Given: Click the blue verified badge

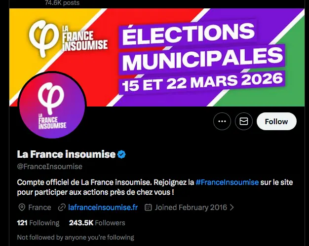Looking at the screenshot, I should [121, 154].
